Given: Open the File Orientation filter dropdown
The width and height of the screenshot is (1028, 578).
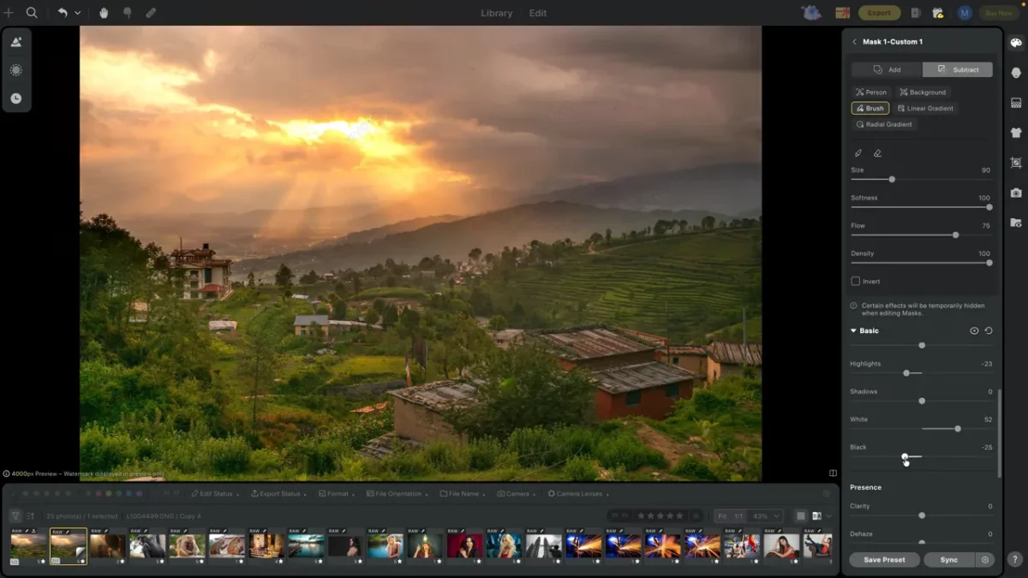Looking at the screenshot, I should click(397, 494).
